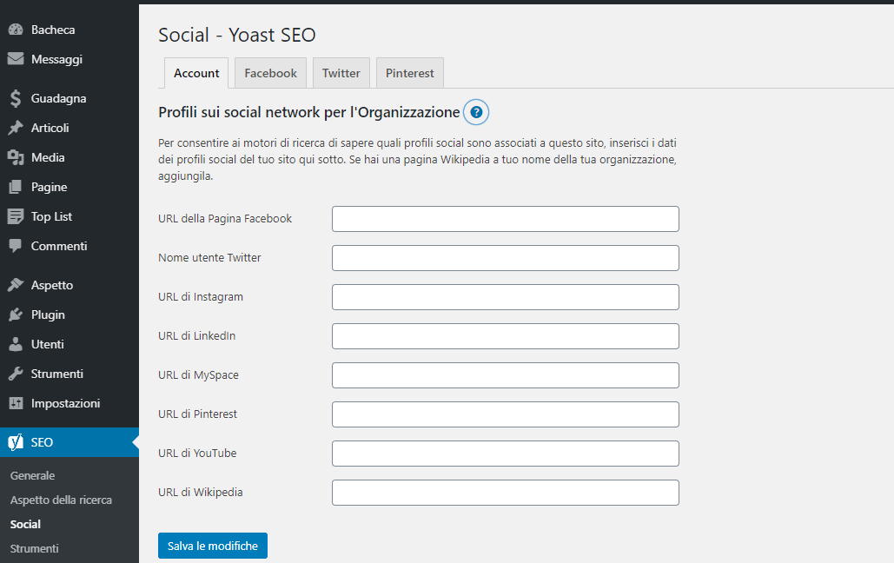Viewport: 894px width, 563px height.
Task: Click the Media library icon
Action: coord(16,157)
